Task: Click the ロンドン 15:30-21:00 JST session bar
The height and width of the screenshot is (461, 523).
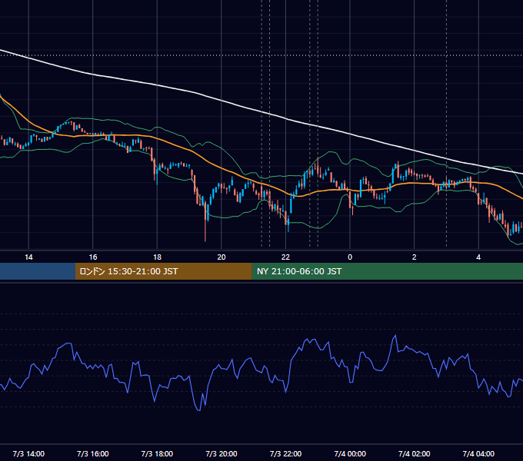Action: tap(163, 271)
